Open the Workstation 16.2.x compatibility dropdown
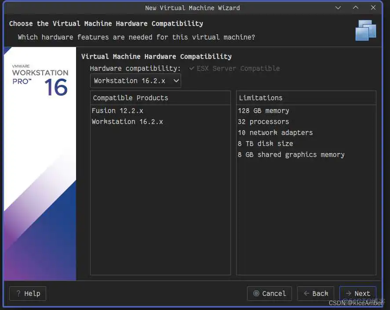The height and width of the screenshot is (310, 390). click(135, 80)
